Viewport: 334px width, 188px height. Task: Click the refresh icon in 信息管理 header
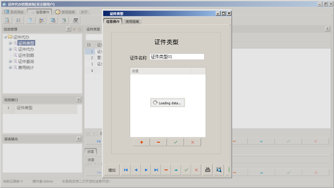[x=80, y=30]
